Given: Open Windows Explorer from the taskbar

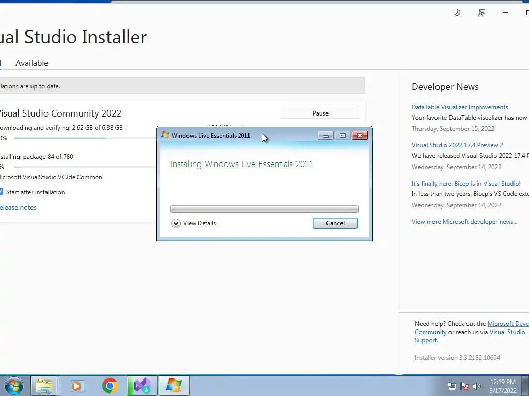Looking at the screenshot, I should pyautogui.click(x=44, y=386).
